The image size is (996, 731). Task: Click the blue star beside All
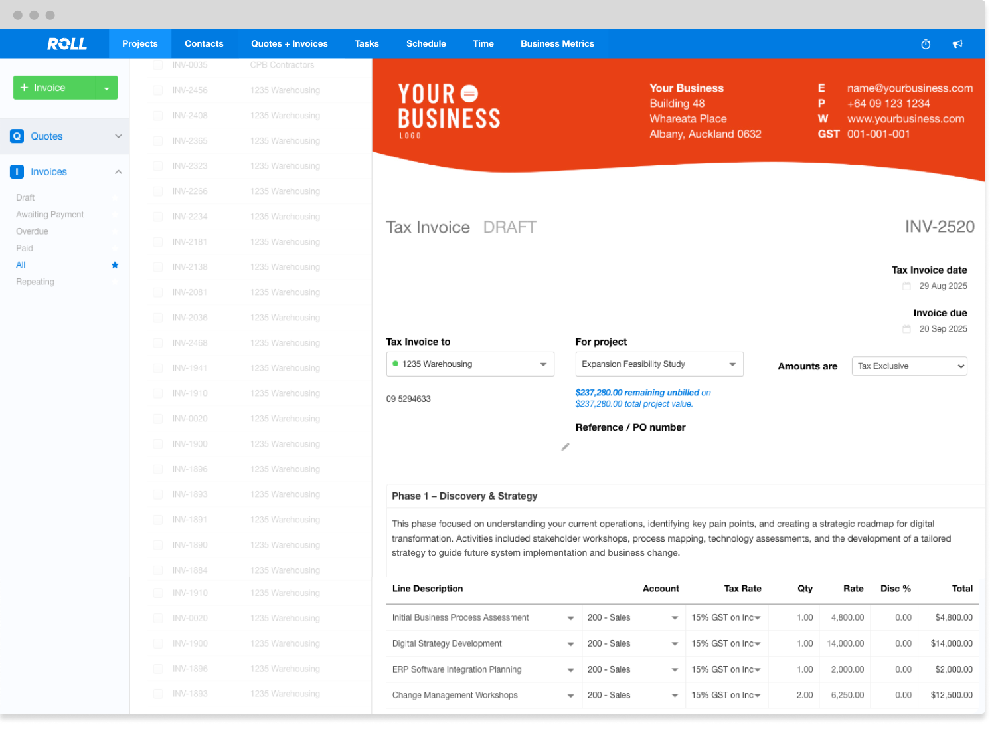(x=115, y=265)
